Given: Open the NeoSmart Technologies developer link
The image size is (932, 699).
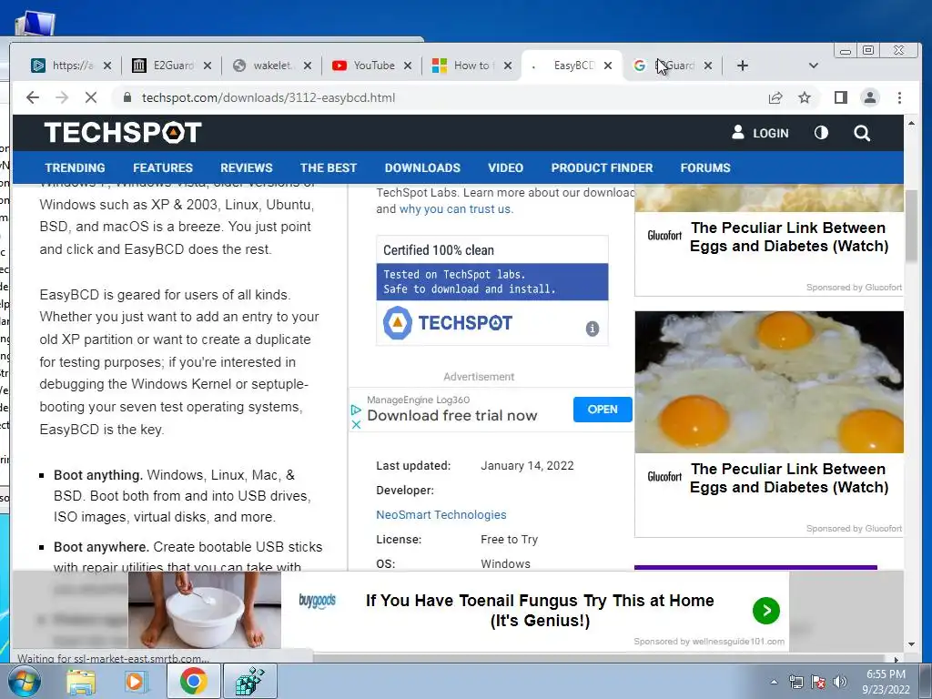Looking at the screenshot, I should 441,515.
